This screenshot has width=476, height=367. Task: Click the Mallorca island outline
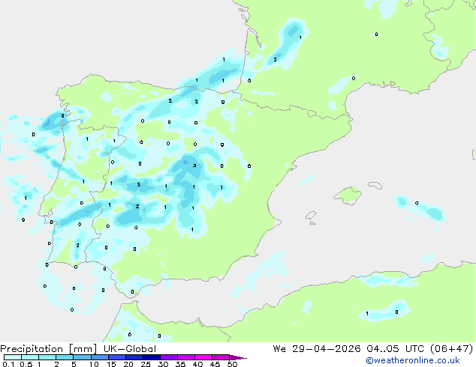click(x=348, y=195)
